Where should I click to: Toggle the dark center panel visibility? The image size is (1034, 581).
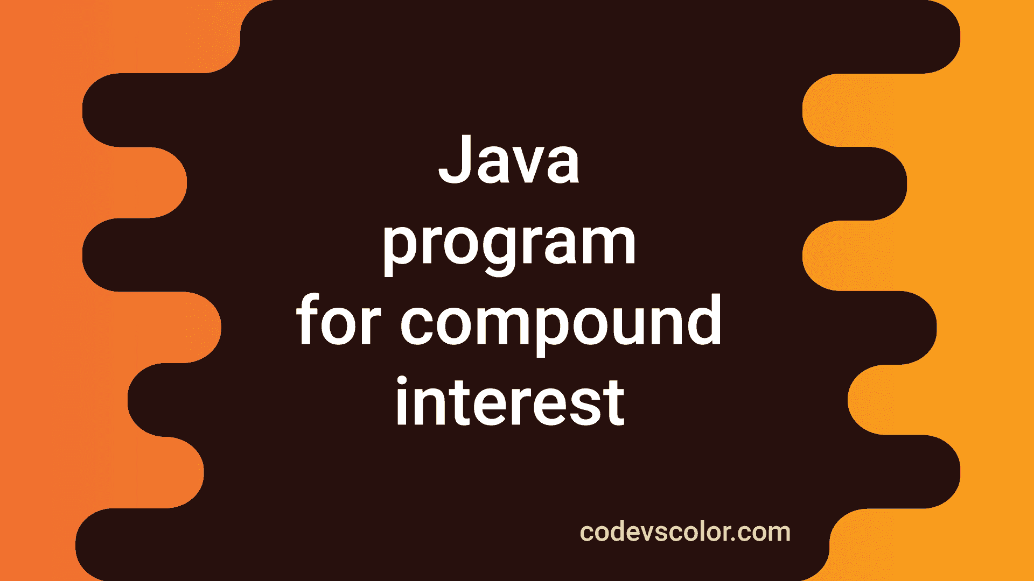pyautogui.click(x=517, y=291)
